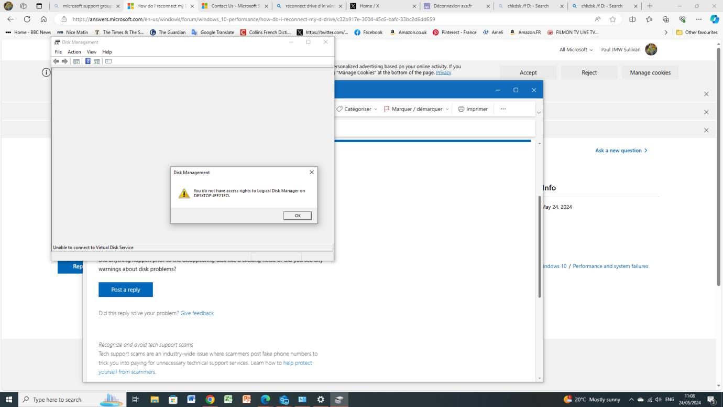The height and width of the screenshot is (407, 723).
Task: Refresh the Edge page
Action: pyautogui.click(x=27, y=19)
